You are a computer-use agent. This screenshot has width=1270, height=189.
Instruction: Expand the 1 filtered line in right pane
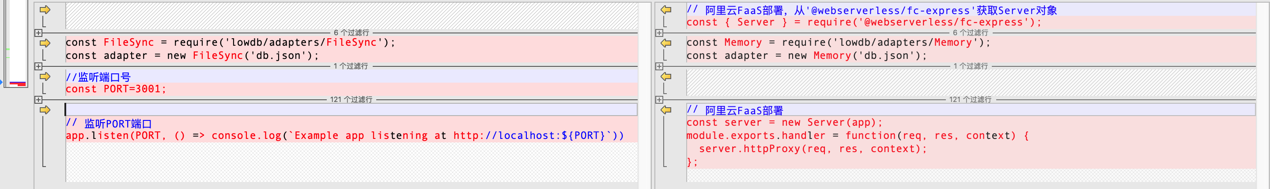click(659, 66)
